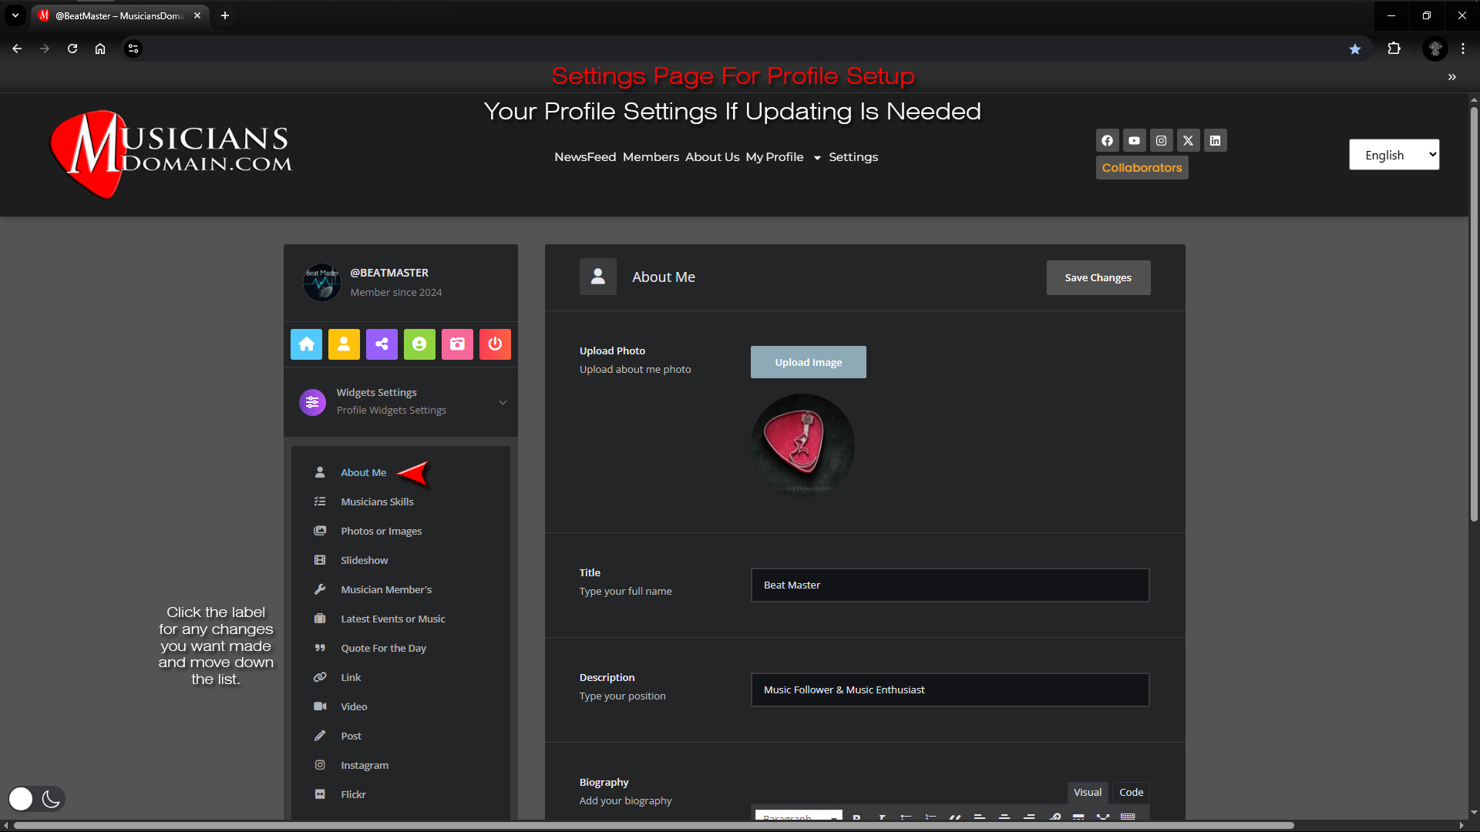Open the Facebook social icon
Image resolution: width=1480 pixels, height=832 pixels.
click(1107, 140)
